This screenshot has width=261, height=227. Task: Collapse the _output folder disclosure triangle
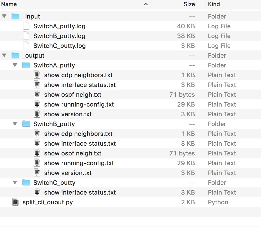point(4,55)
